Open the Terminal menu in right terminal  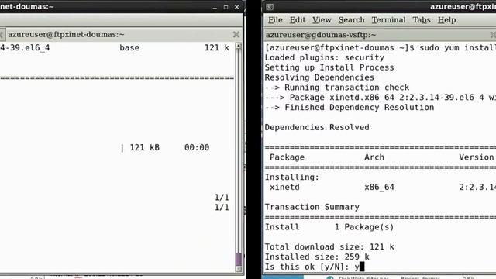tap(388, 20)
